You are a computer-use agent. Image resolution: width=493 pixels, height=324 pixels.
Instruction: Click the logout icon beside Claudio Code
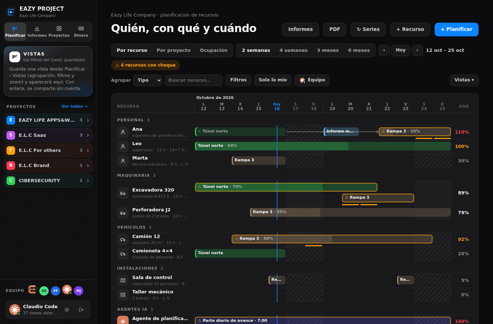click(x=81, y=310)
